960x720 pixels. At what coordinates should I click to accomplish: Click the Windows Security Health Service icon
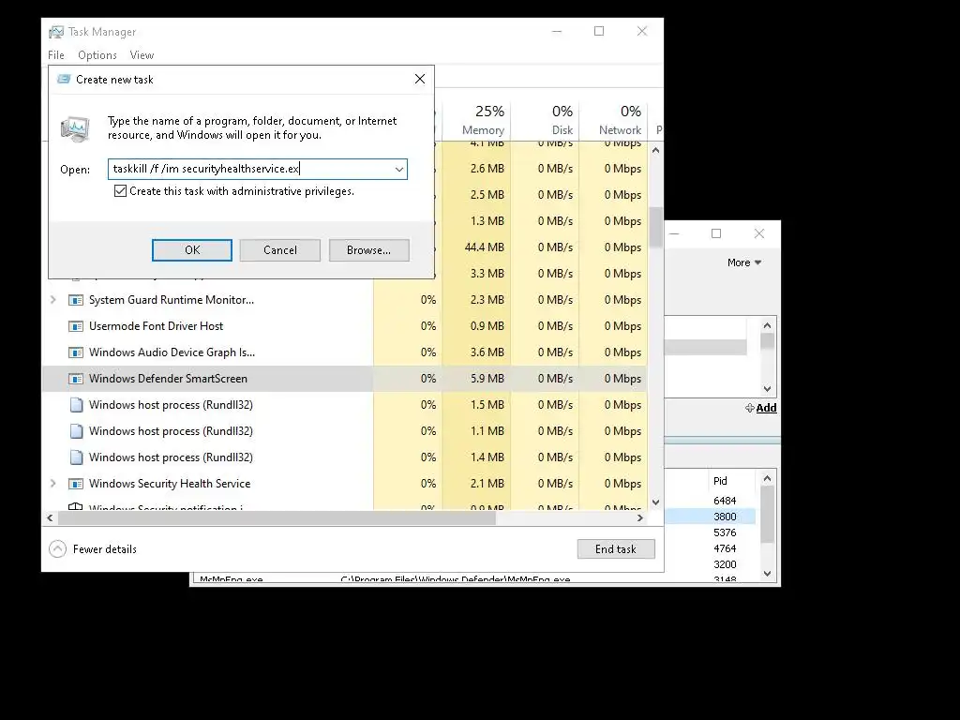tap(75, 484)
